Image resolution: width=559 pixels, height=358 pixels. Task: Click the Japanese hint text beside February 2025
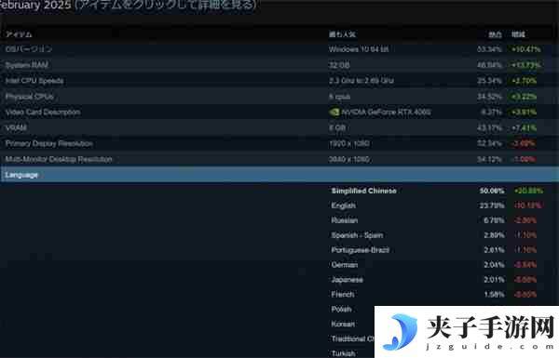pyautogui.click(x=166, y=5)
